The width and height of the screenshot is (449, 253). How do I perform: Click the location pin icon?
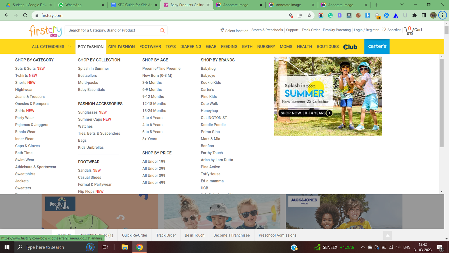click(222, 30)
